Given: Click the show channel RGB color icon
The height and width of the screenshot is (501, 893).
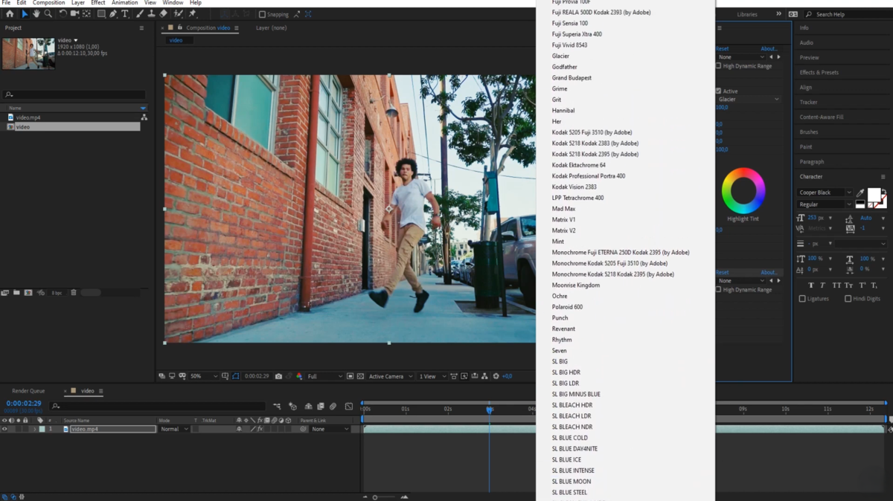Looking at the screenshot, I should tap(299, 376).
